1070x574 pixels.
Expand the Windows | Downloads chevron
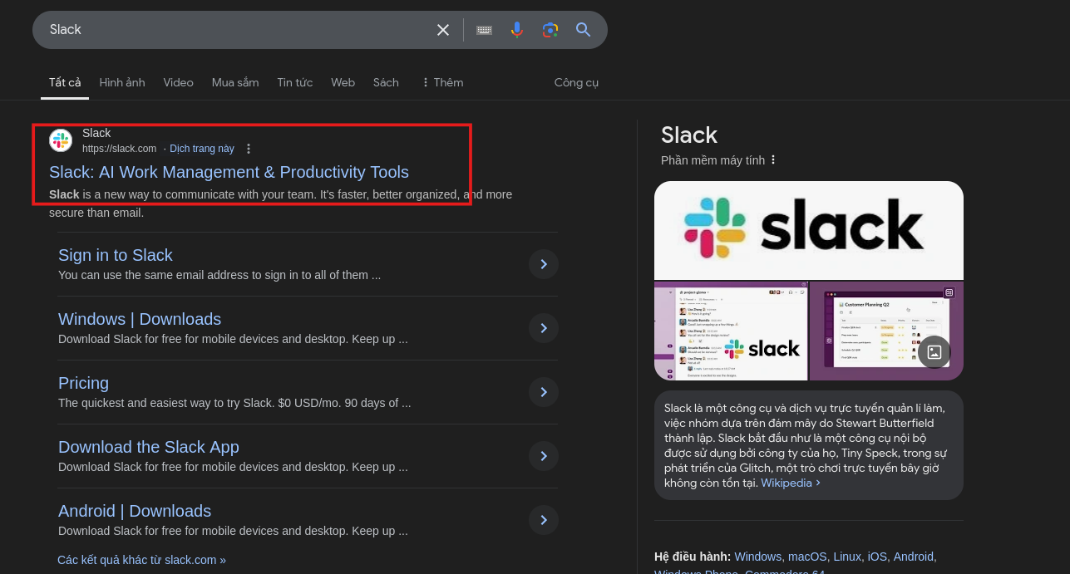(x=544, y=328)
